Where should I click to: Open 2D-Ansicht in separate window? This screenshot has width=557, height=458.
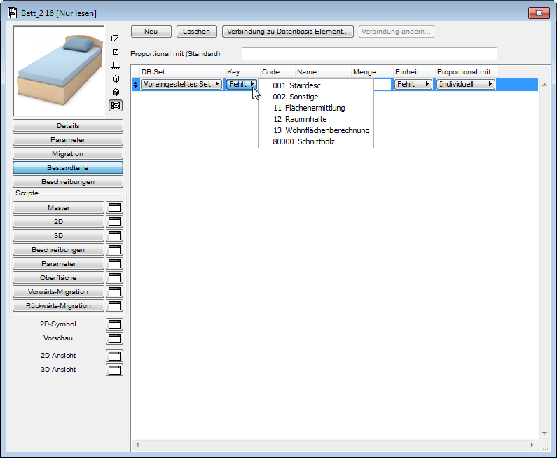tap(114, 356)
